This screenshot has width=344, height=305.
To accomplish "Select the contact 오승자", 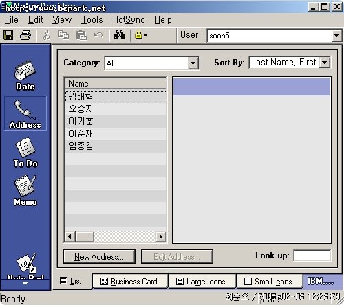I will click(116, 109).
